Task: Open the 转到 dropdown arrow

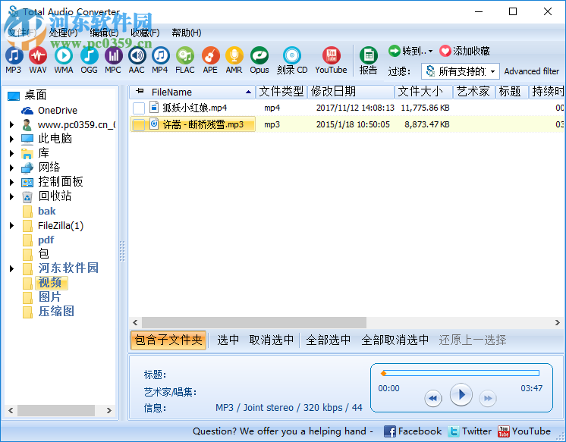Action: 430,52
